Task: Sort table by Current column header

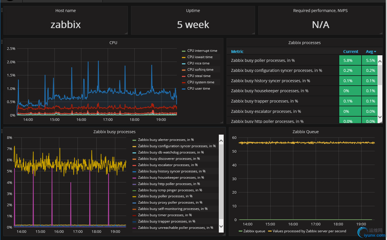Action: click(x=351, y=52)
